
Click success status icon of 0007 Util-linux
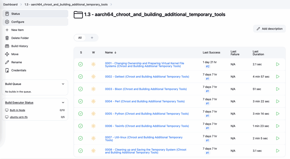point(80,138)
